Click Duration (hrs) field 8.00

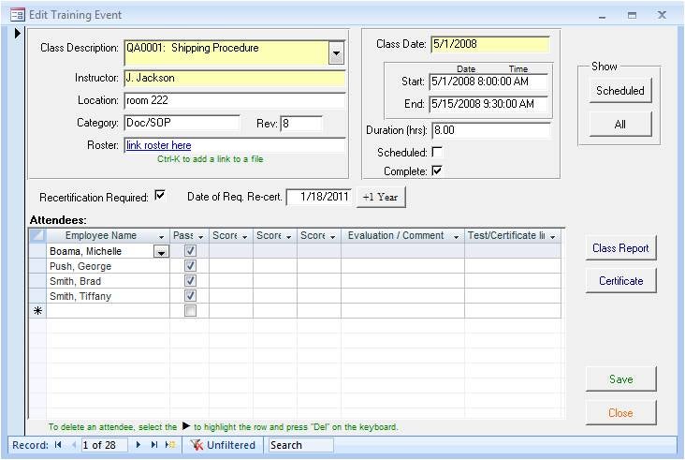491,130
